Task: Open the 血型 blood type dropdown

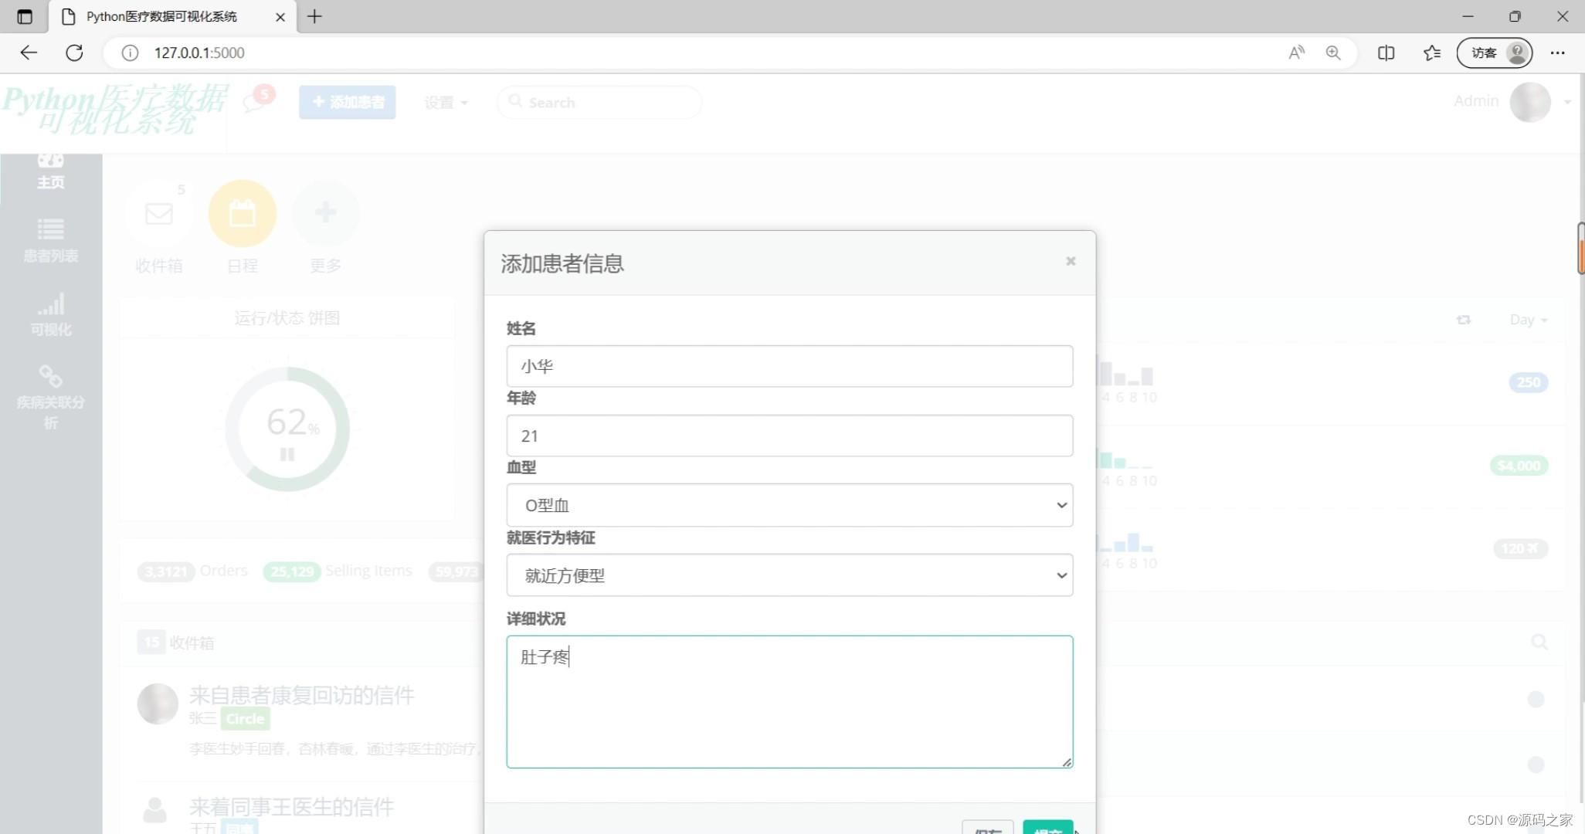Action: click(789, 505)
